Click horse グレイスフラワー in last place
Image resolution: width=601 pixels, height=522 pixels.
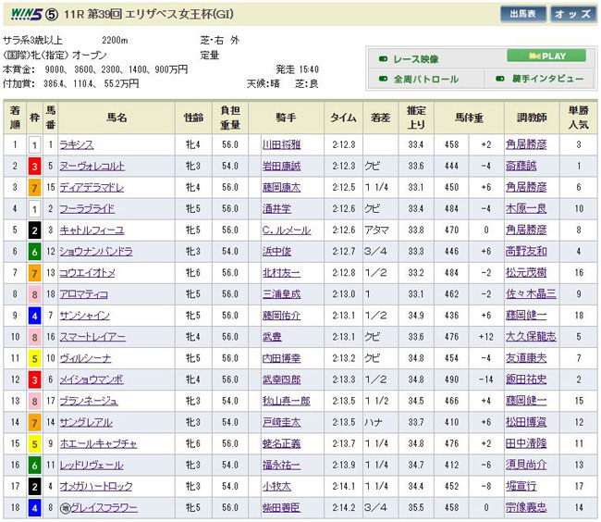(x=100, y=507)
